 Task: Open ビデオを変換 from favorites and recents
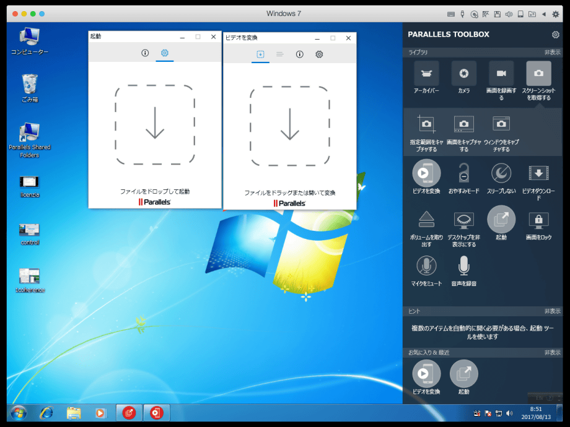(426, 377)
